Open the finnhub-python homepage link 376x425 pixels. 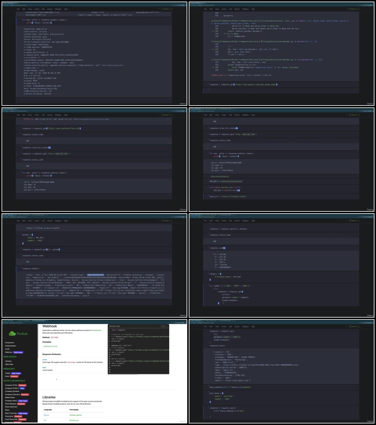point(76,415)
